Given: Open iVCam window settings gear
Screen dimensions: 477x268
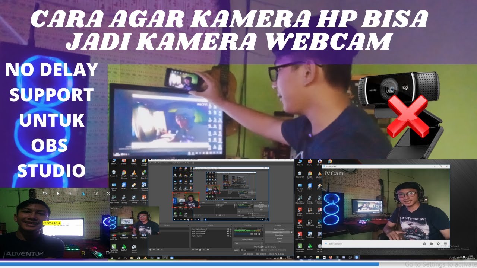Looking at the screenshot, I should coord(438,244).
